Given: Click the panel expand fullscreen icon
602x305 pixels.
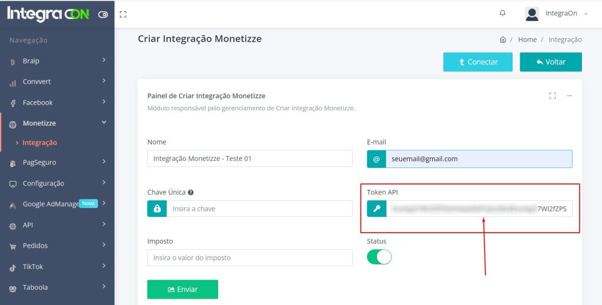Looking at the screenshot, I should [x=552, y=96].
